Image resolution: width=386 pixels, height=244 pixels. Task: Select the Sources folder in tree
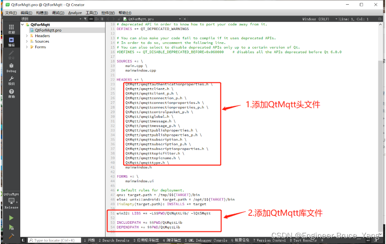42,41
